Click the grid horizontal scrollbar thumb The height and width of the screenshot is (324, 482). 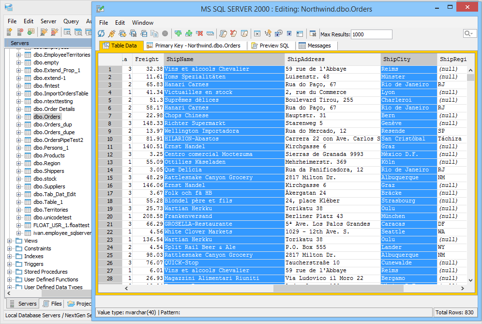coord(338,288)
